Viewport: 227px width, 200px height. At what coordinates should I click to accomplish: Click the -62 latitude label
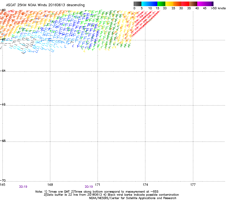click(x=3, y=39)
